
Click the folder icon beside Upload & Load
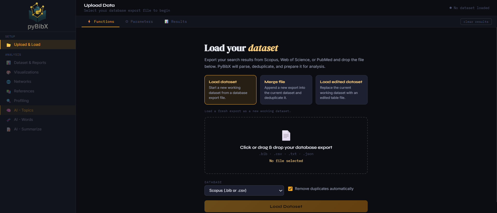tap(9, 45)
